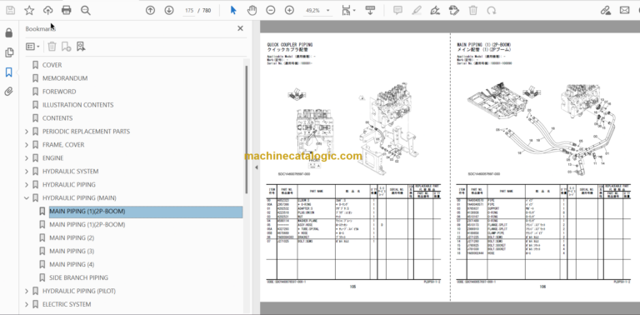
Task: Send the file by email with the envelope icon
Action: (x=624, y=10)
